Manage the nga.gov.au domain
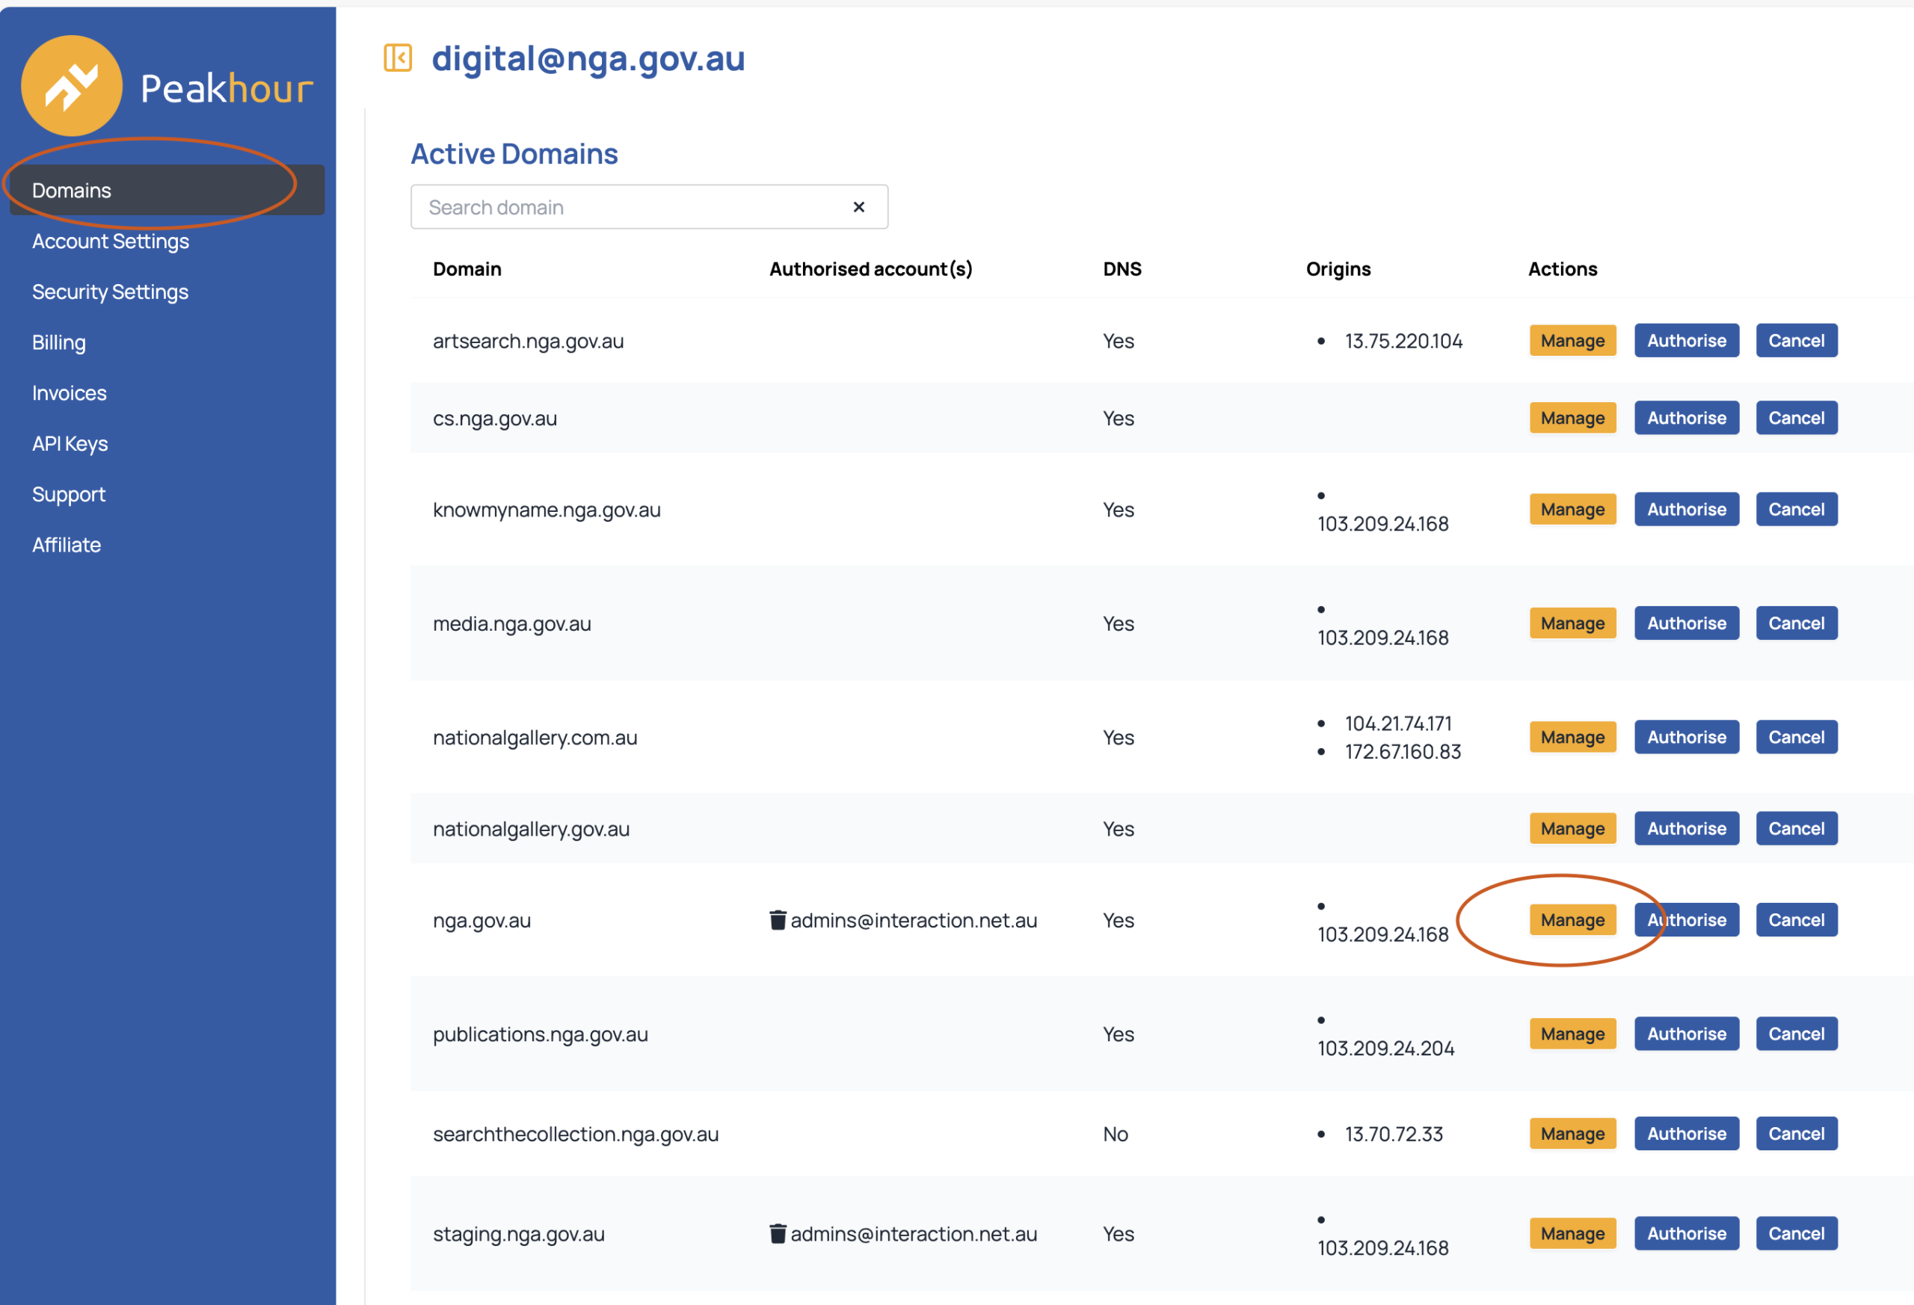The height and width of the screenshot is (1305, 1914). [1572, 919]
